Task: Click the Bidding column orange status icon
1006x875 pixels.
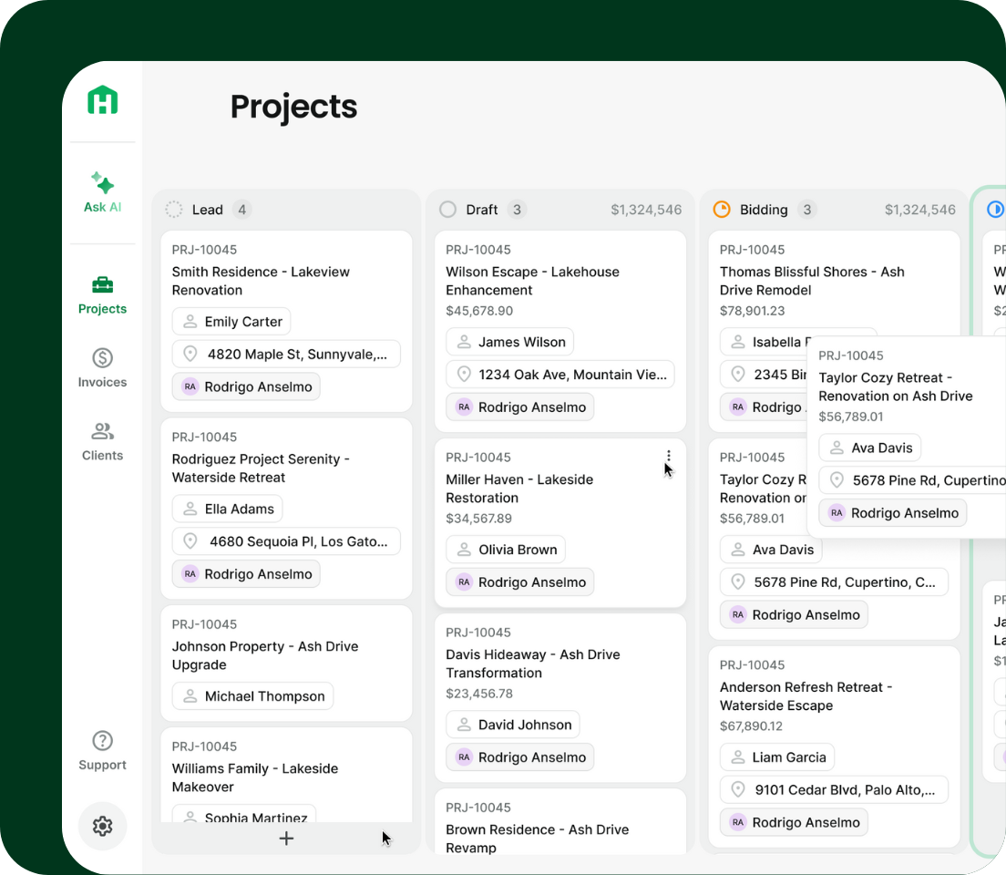Action: [x=722, y=210]
